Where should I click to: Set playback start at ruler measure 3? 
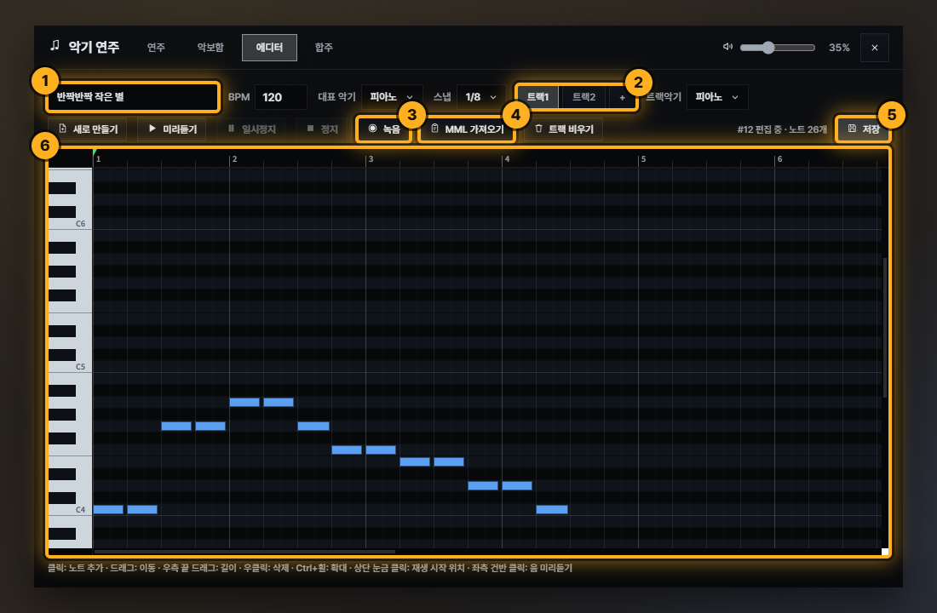370,159
